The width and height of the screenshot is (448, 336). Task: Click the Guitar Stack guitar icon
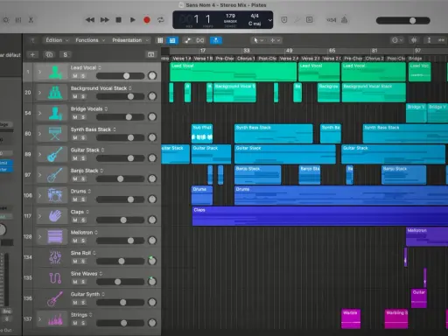coord(55,154)
